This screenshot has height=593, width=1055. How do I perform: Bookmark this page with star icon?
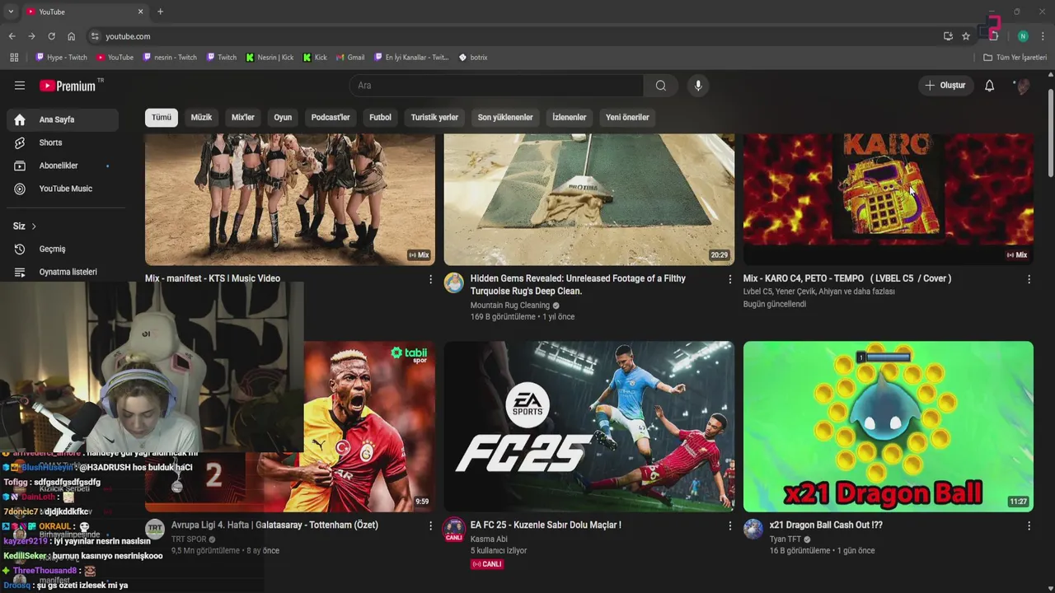966,36
